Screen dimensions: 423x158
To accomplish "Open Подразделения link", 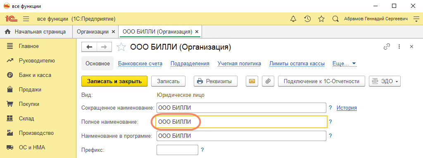I will 190,64.
